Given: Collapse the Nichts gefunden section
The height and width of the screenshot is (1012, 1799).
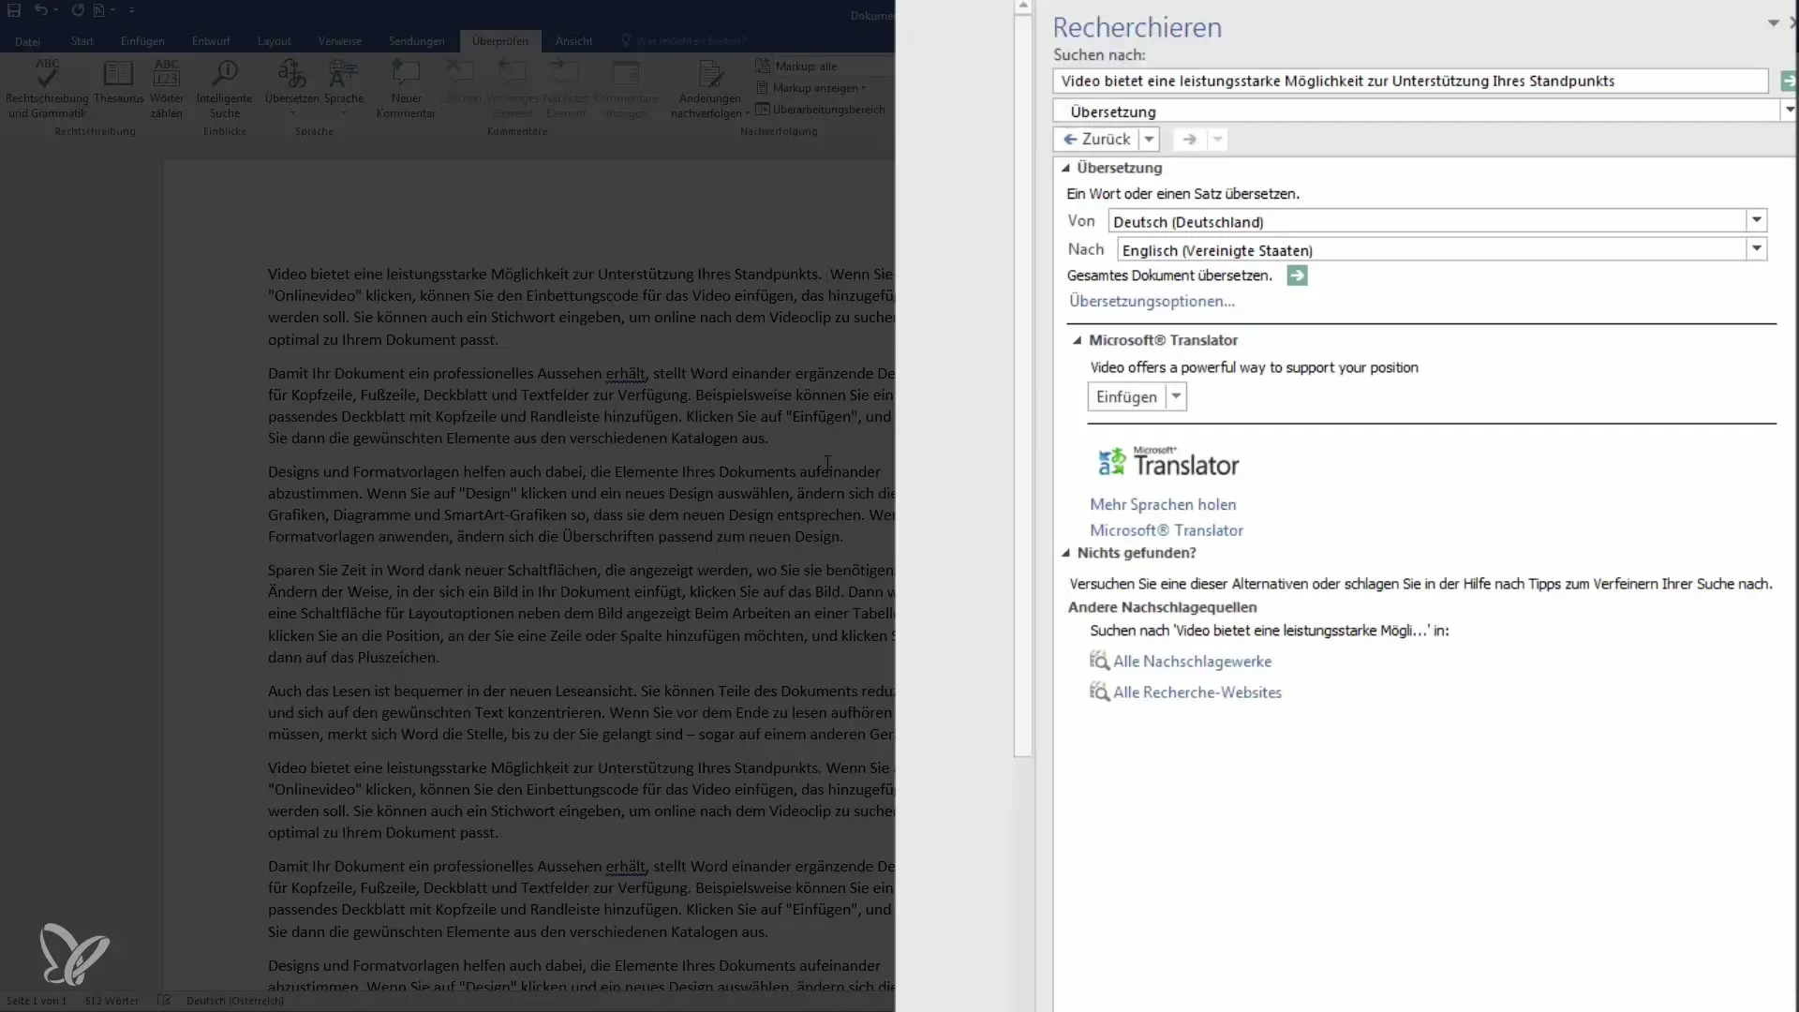Looking at the screenshot, I should tap(1065, 553).
